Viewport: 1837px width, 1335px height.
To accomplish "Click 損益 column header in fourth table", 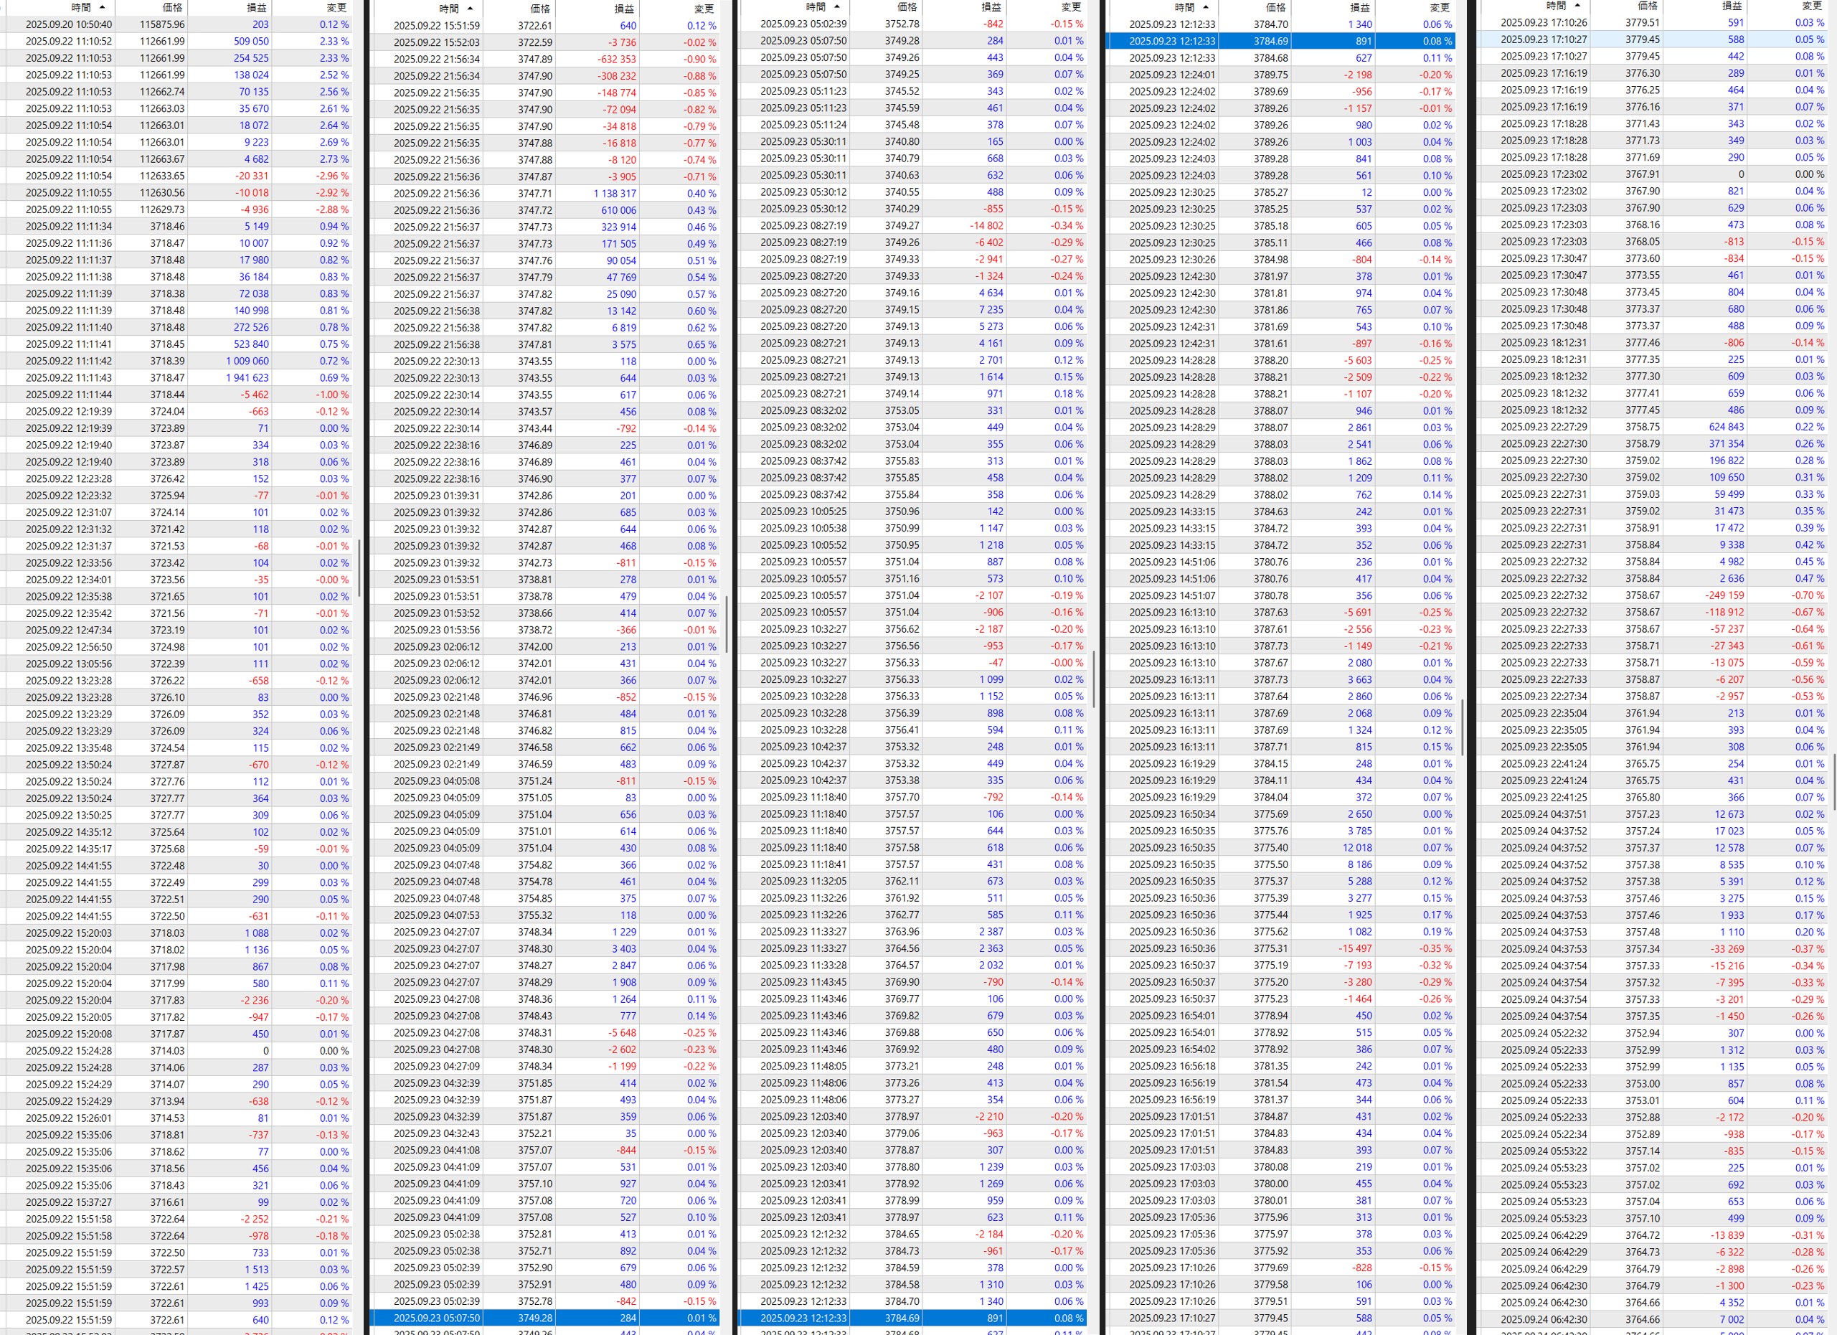I will click(x=1359, y=7).
